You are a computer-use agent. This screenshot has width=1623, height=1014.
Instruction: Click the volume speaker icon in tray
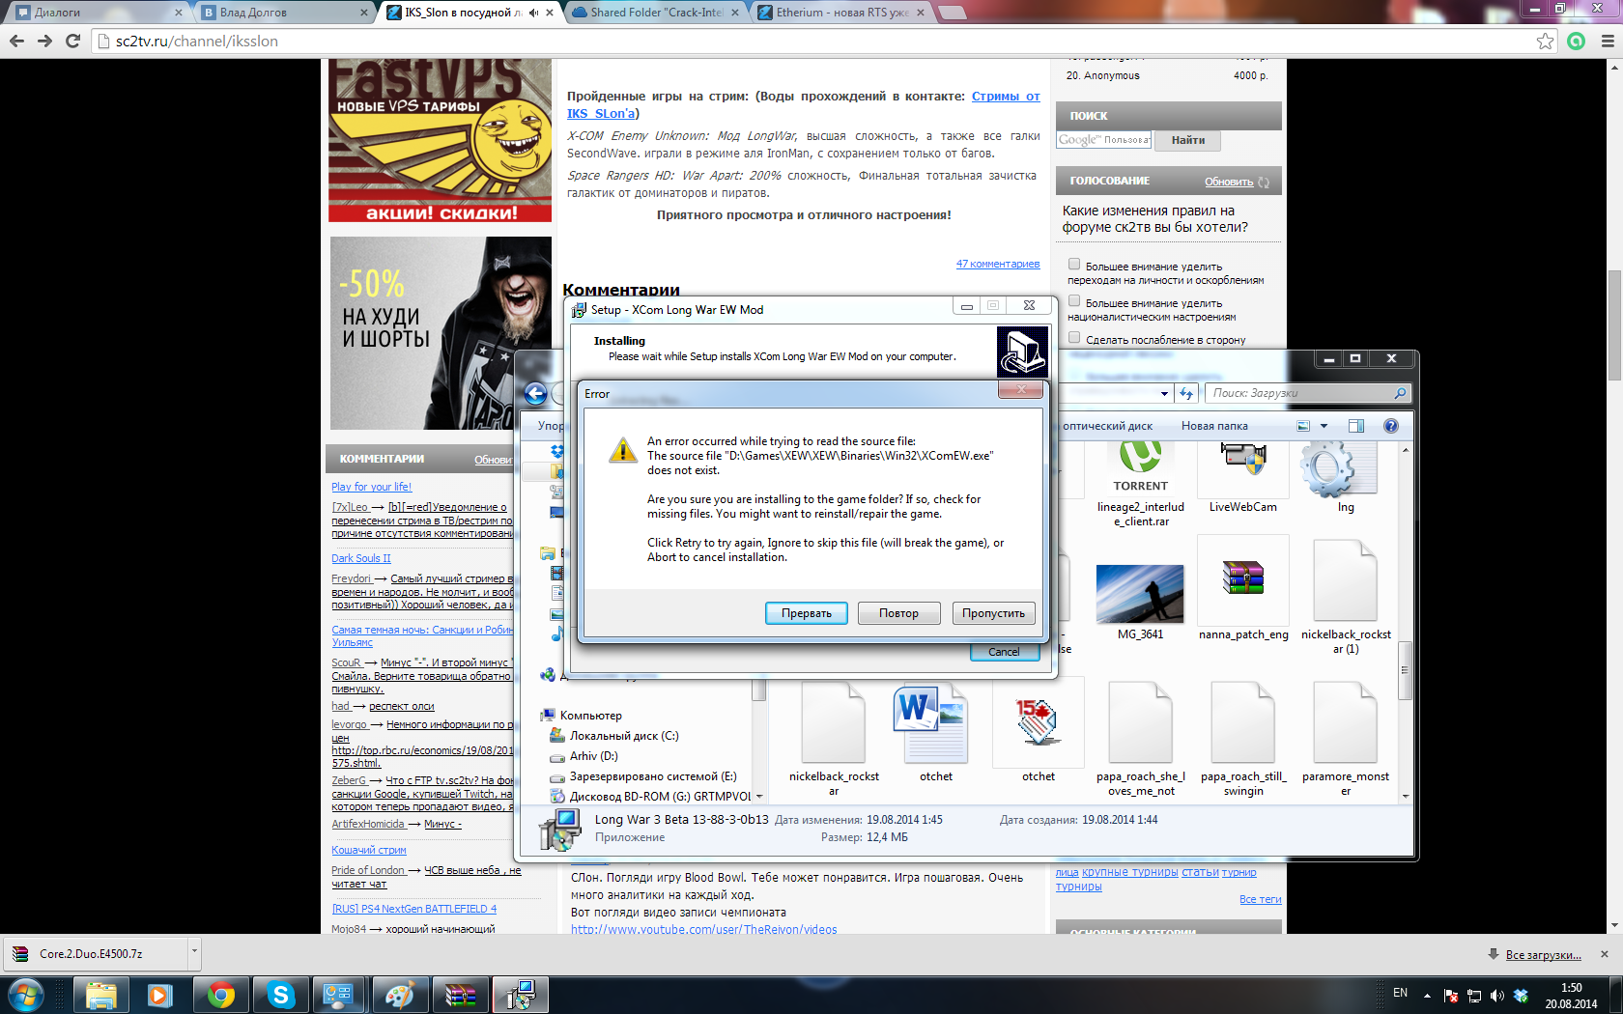pyautogui.click(x=1496, y=995)
